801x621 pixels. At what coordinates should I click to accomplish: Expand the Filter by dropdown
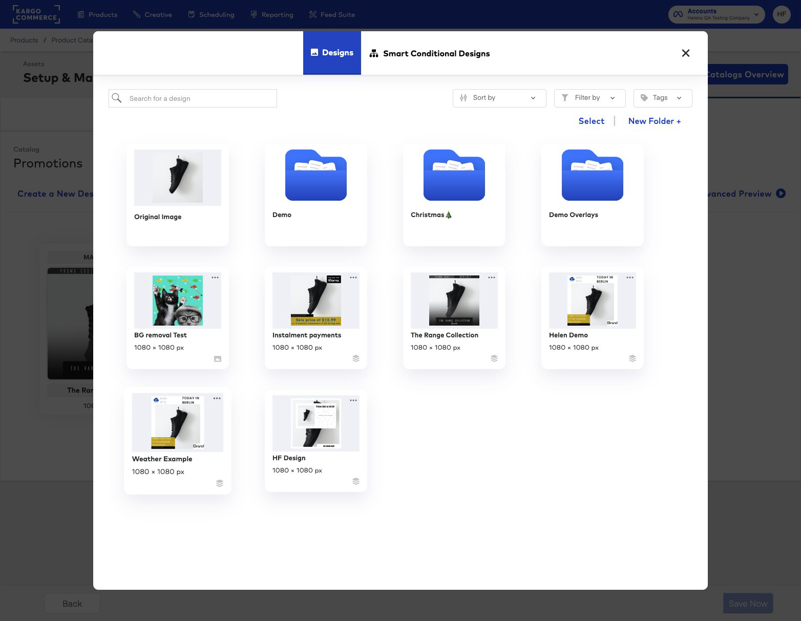(x=589, y=98)
